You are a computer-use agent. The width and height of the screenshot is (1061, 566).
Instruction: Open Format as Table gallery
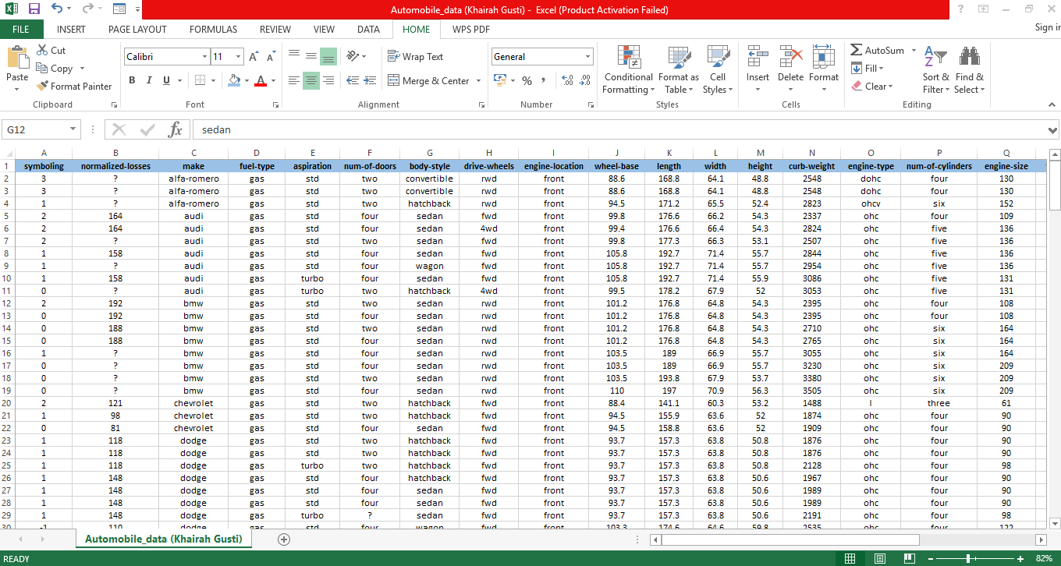coord(679,69)
